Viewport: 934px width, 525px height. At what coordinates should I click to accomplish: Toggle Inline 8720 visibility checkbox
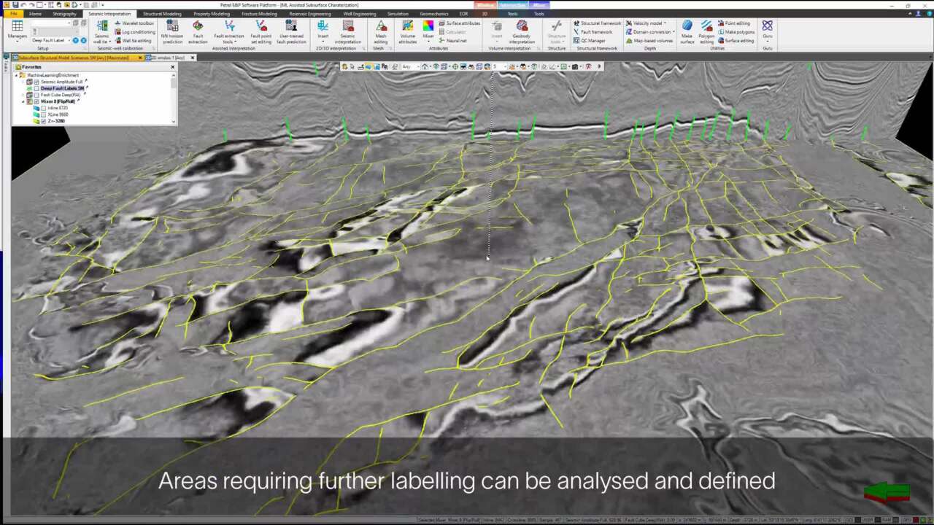(43, 108)
